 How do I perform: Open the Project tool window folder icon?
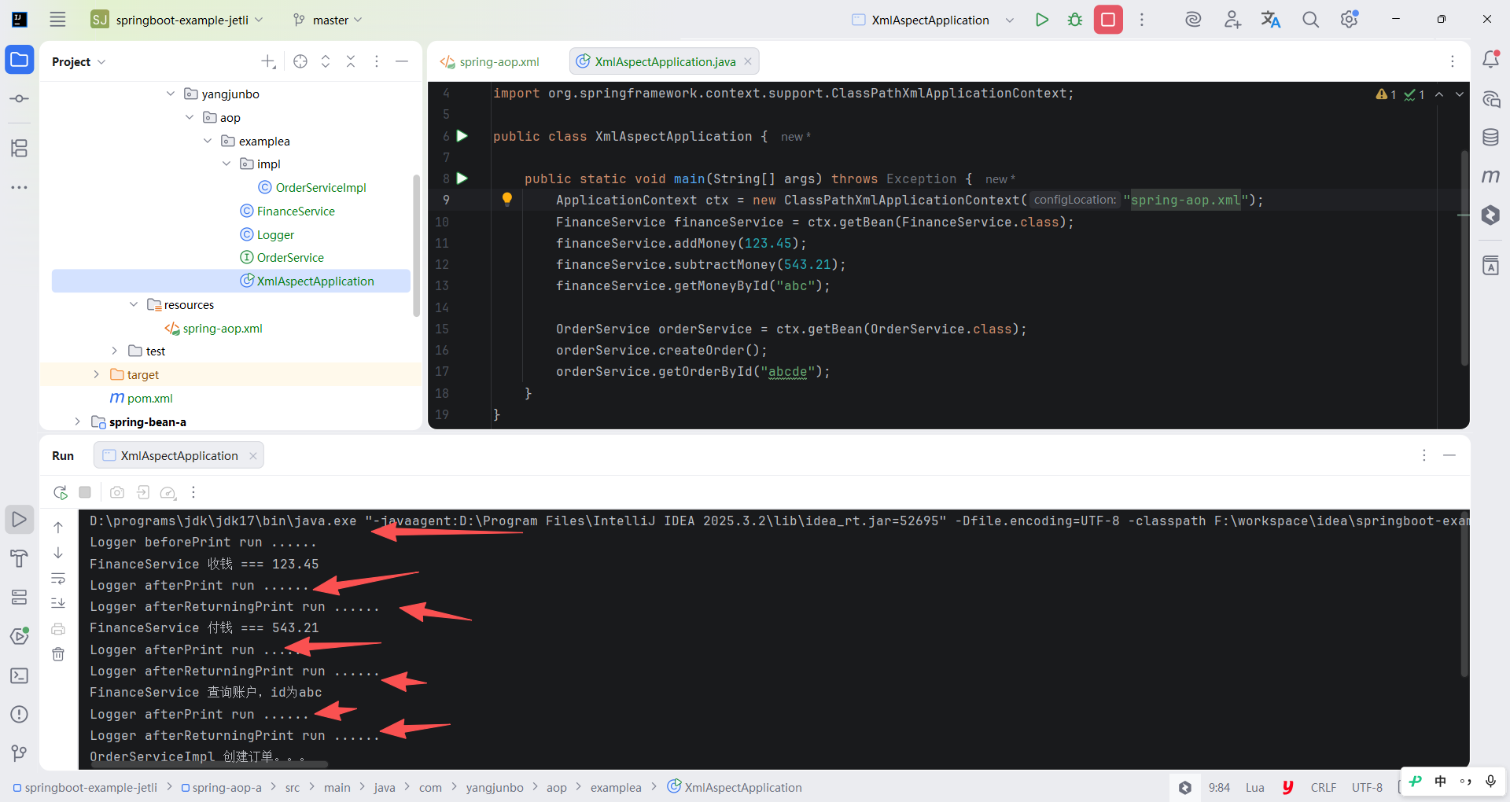tap(20, 60)
